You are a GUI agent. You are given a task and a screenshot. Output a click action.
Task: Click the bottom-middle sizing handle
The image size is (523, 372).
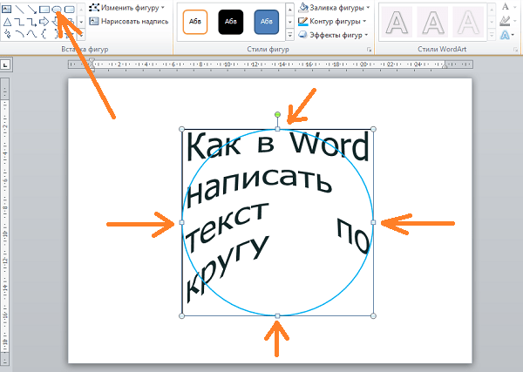277,315
